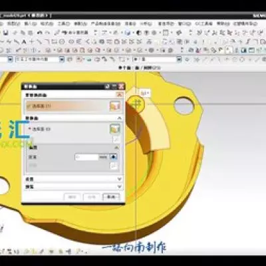Click the 取消 cancel button
The height and width of the screenshot is (266, 266).
point(111,197)
